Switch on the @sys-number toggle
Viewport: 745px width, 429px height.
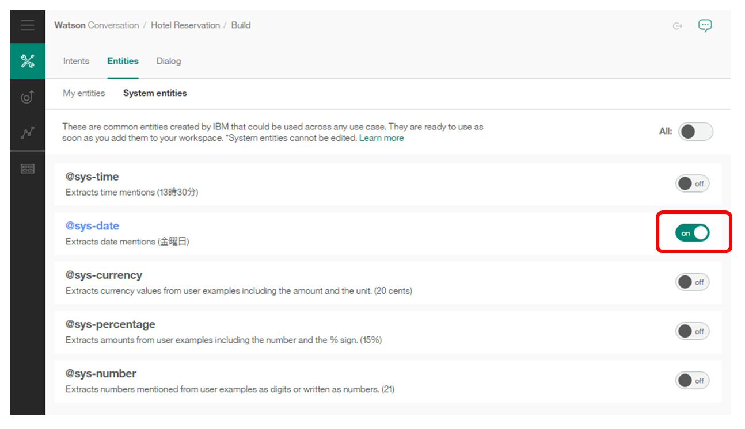(692, 380)
